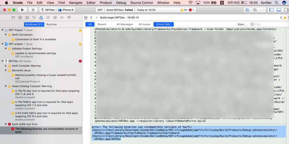
Task: Run the build with the Play button
Action: click(x=22, y=10)
